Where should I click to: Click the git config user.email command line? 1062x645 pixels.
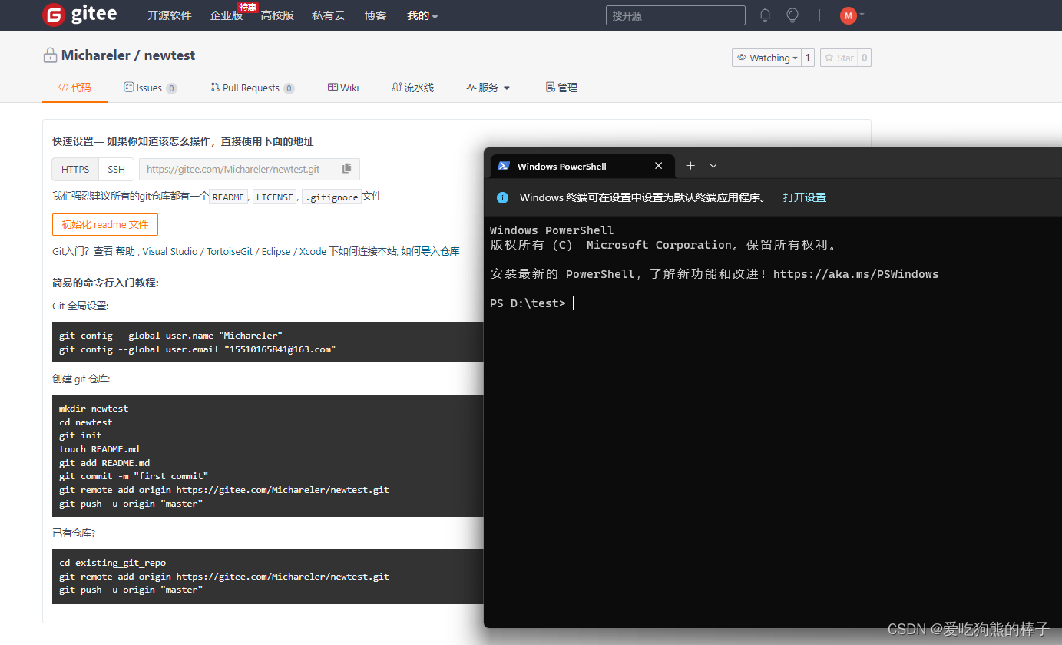click(197, 349)
